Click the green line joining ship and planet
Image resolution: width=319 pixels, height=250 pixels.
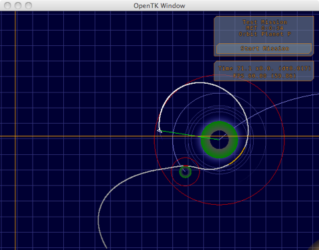[x=189, y=135]
